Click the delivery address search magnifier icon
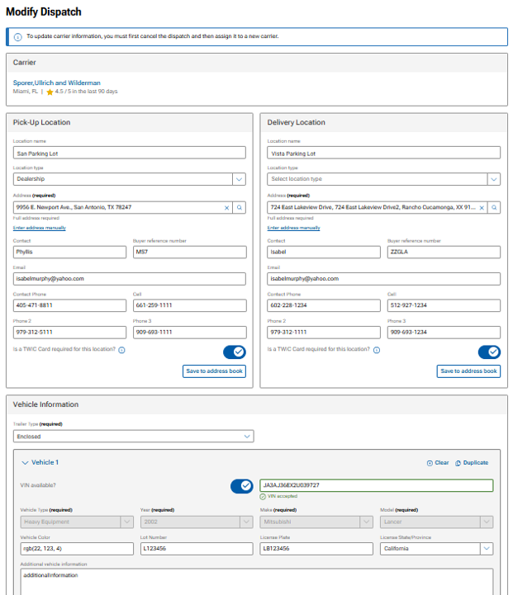The height and width of the screenshot is (595, 513). (x=494, y=208)
